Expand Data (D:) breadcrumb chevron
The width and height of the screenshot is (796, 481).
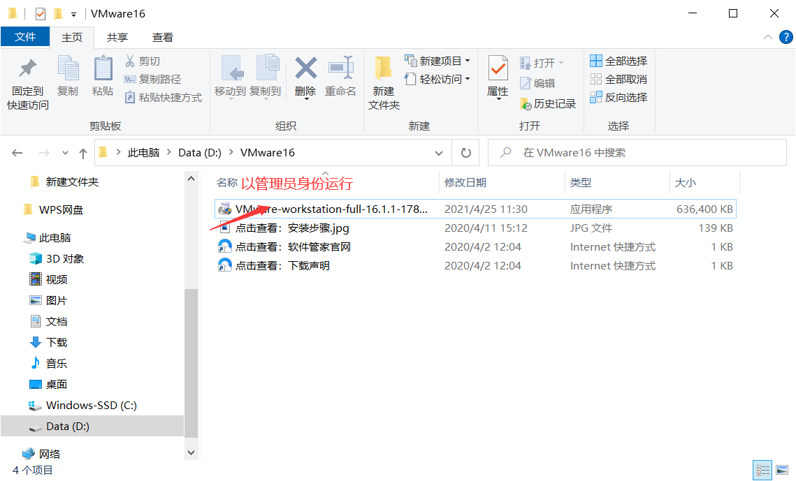pyautogui.click(x=231, y=152)
